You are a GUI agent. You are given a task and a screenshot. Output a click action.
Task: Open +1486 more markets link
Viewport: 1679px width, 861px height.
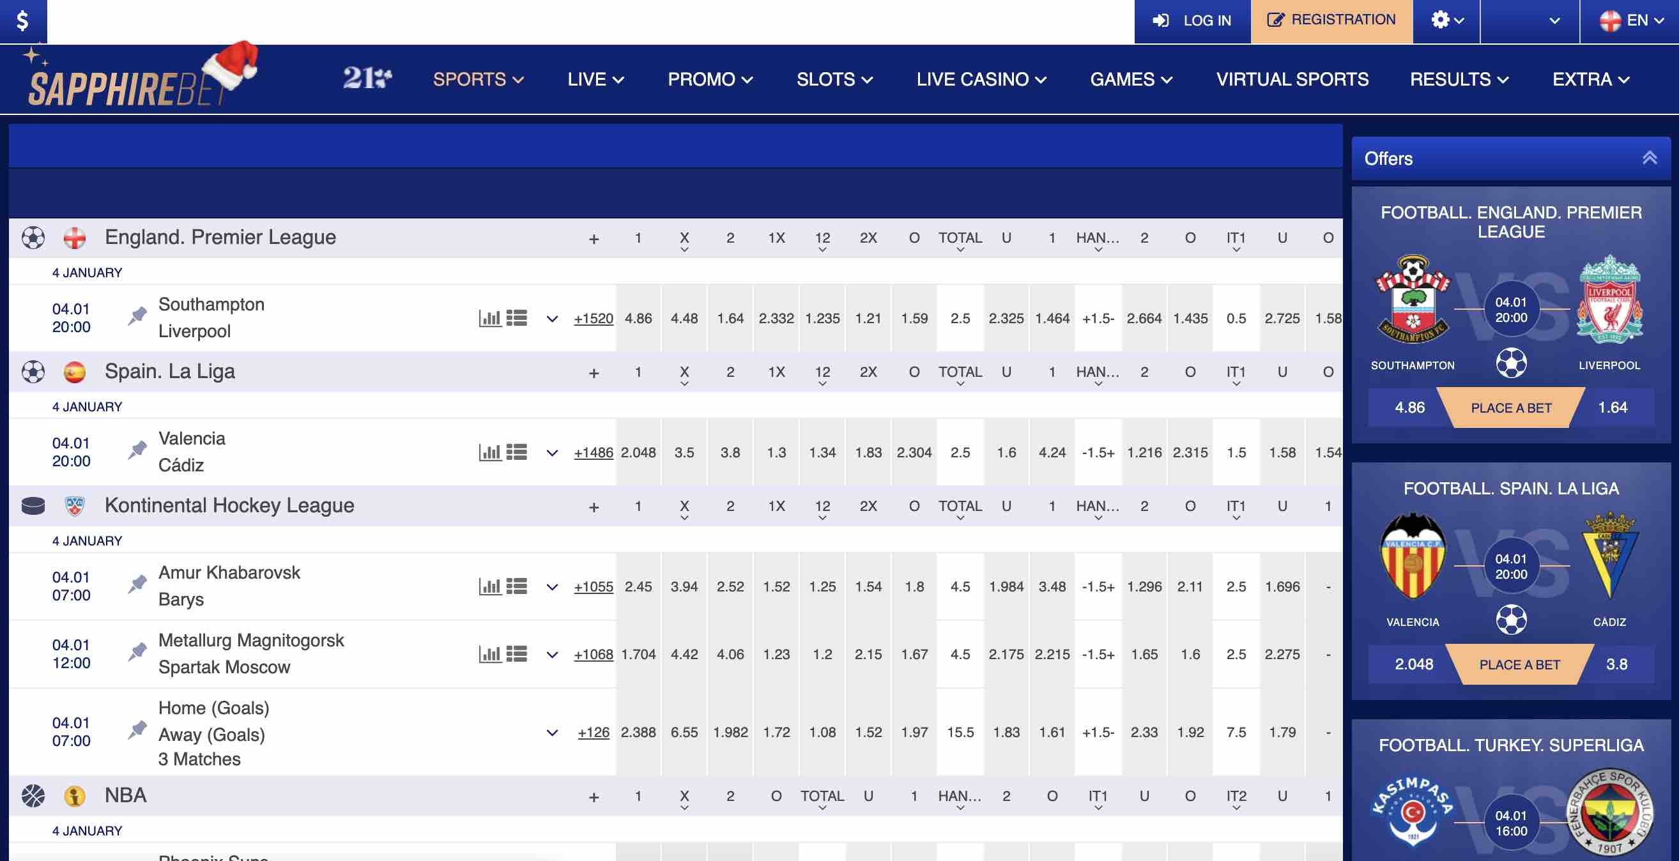pos(593,453)
